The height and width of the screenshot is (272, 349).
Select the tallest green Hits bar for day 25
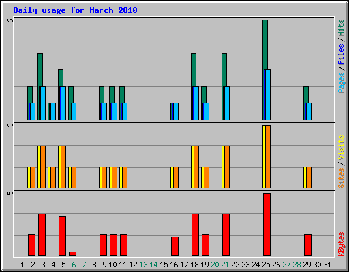265,45
